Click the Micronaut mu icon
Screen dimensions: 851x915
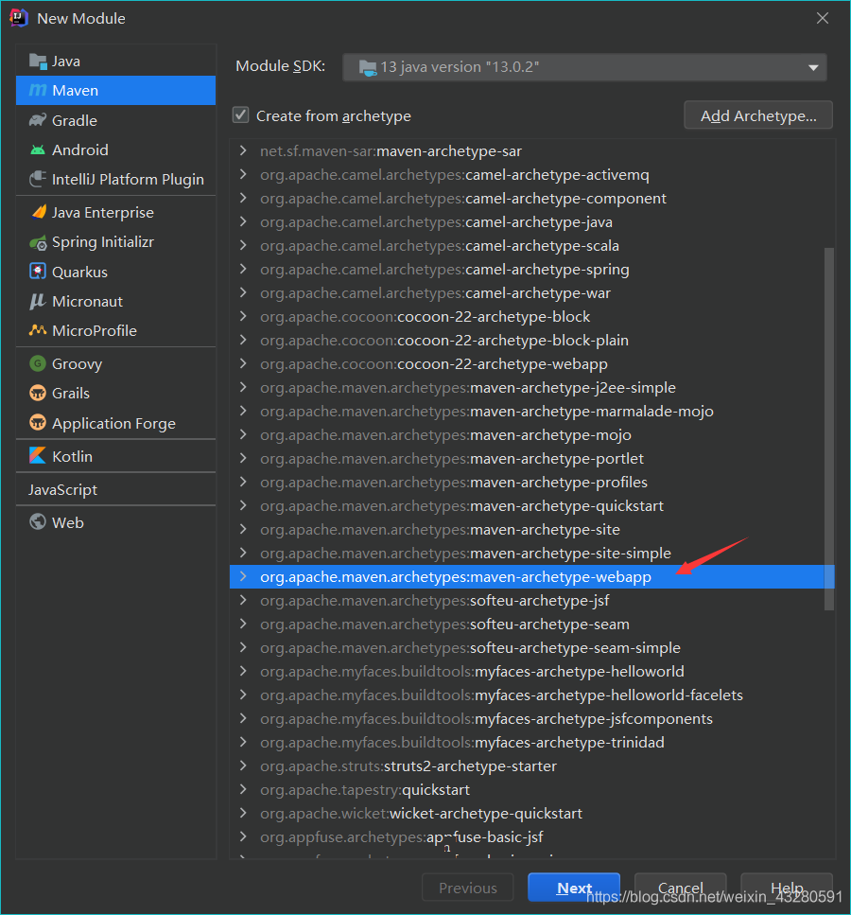(x=38, y=301)
